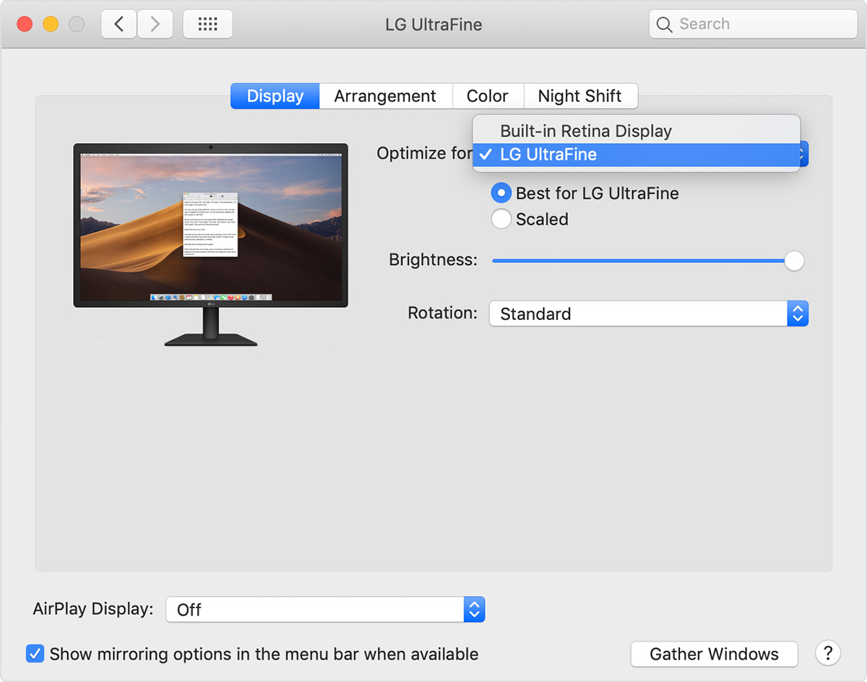867x682 pixels.
Task: Minimize the window with the yellow button
Action: point(51,24)
